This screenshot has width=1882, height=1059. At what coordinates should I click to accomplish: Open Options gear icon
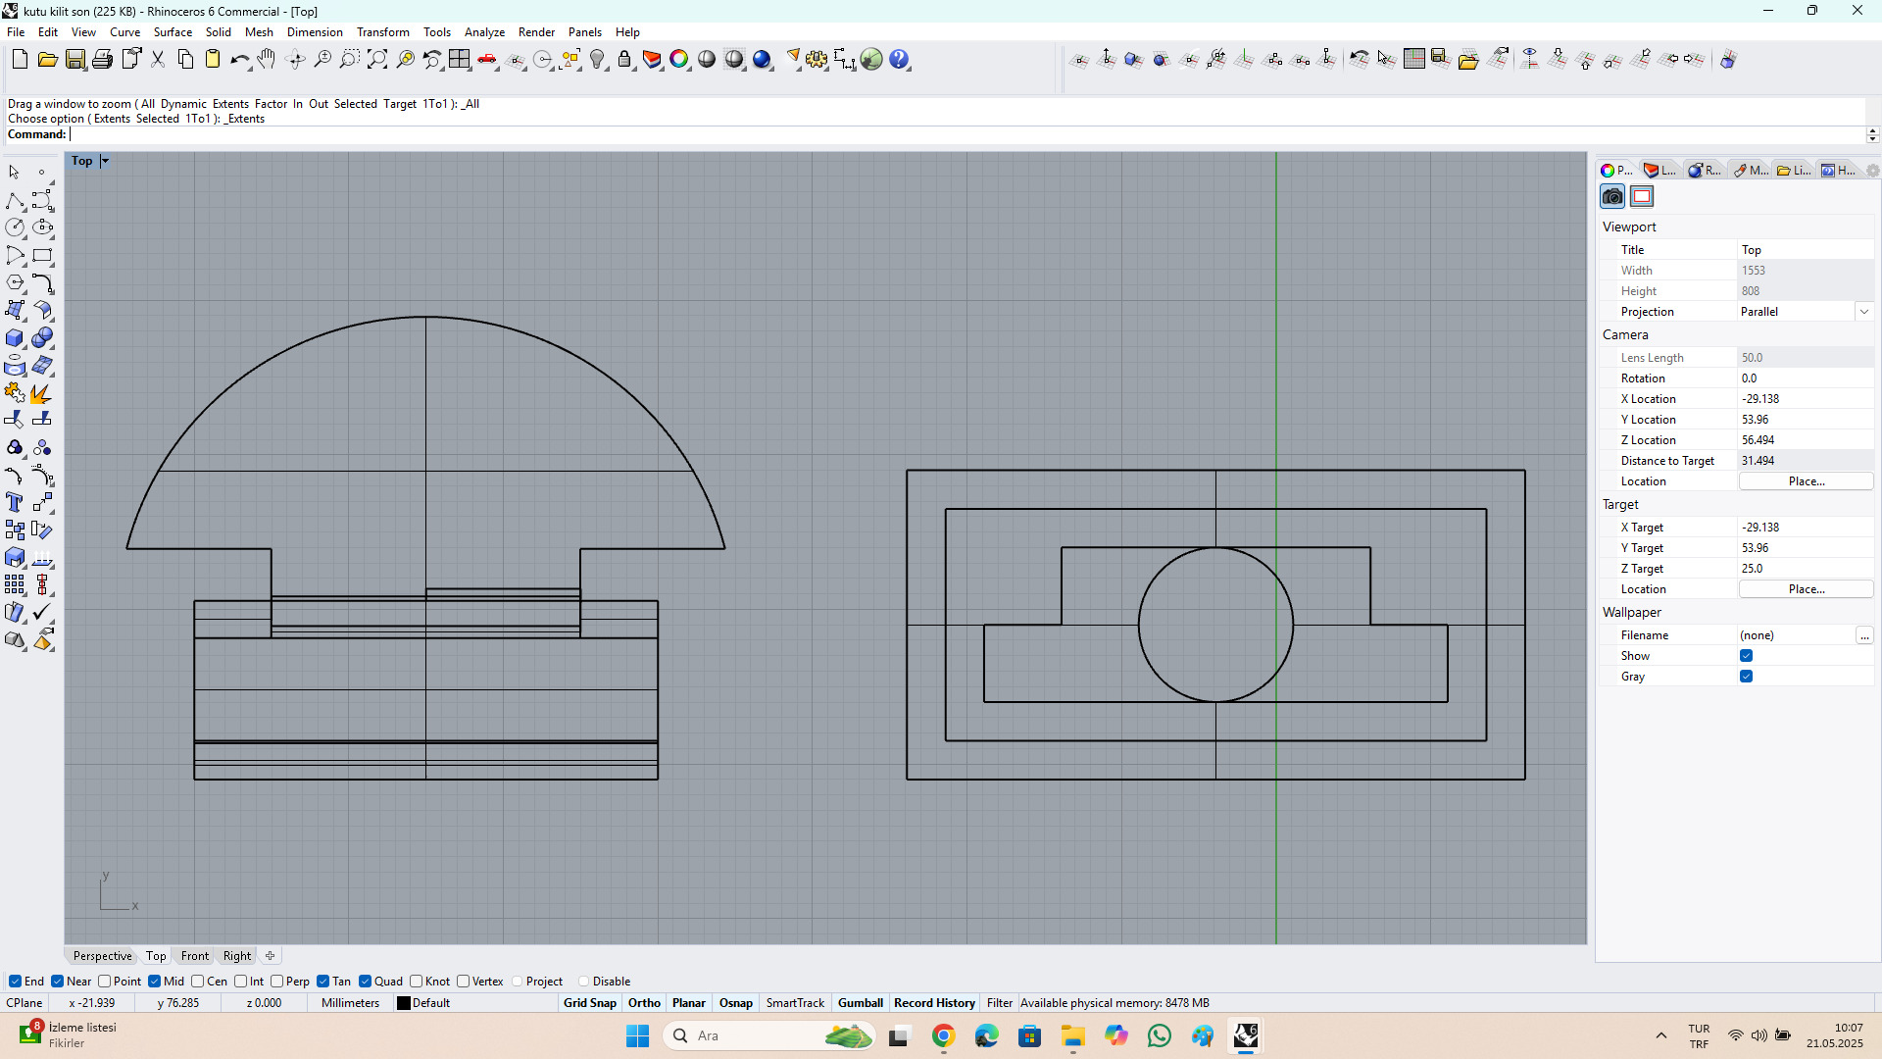tap(817, 60)
